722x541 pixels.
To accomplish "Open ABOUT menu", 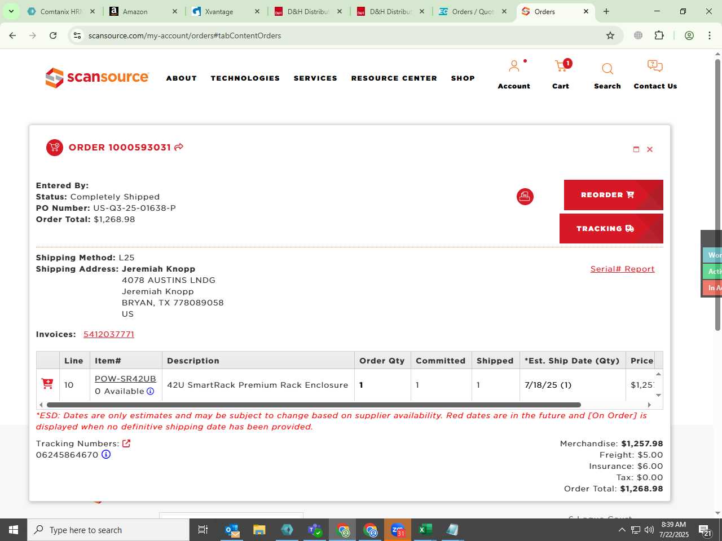I will click(182, 78).
